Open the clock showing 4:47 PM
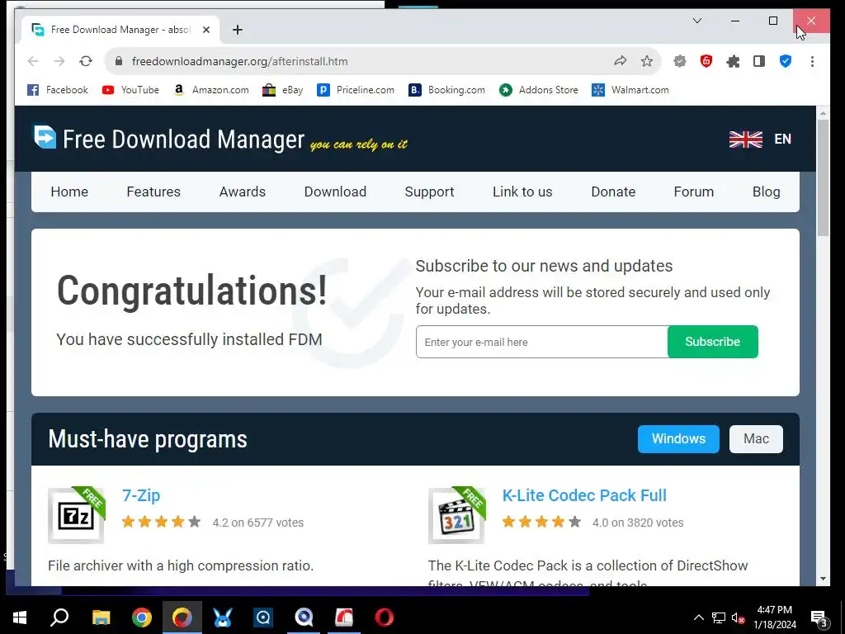 pos(774,617)
